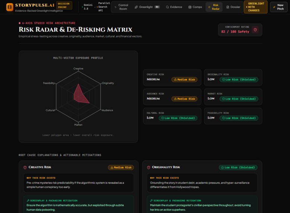The width and height of the screenshot is (290, 213).
Task: Select the Risk Radar tab
Action: click(x=214, y=7)
